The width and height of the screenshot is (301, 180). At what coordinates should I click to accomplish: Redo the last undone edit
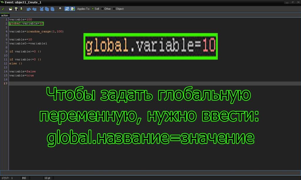point(34,9)
